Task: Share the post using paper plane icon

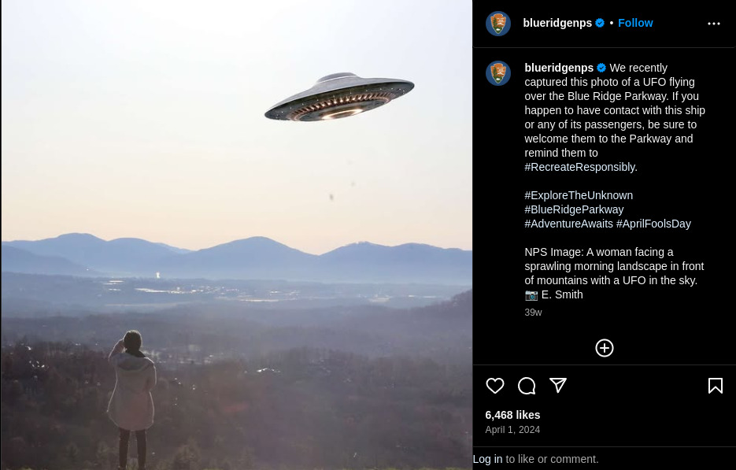Action: pyautogui.click(x=558, y=386)
